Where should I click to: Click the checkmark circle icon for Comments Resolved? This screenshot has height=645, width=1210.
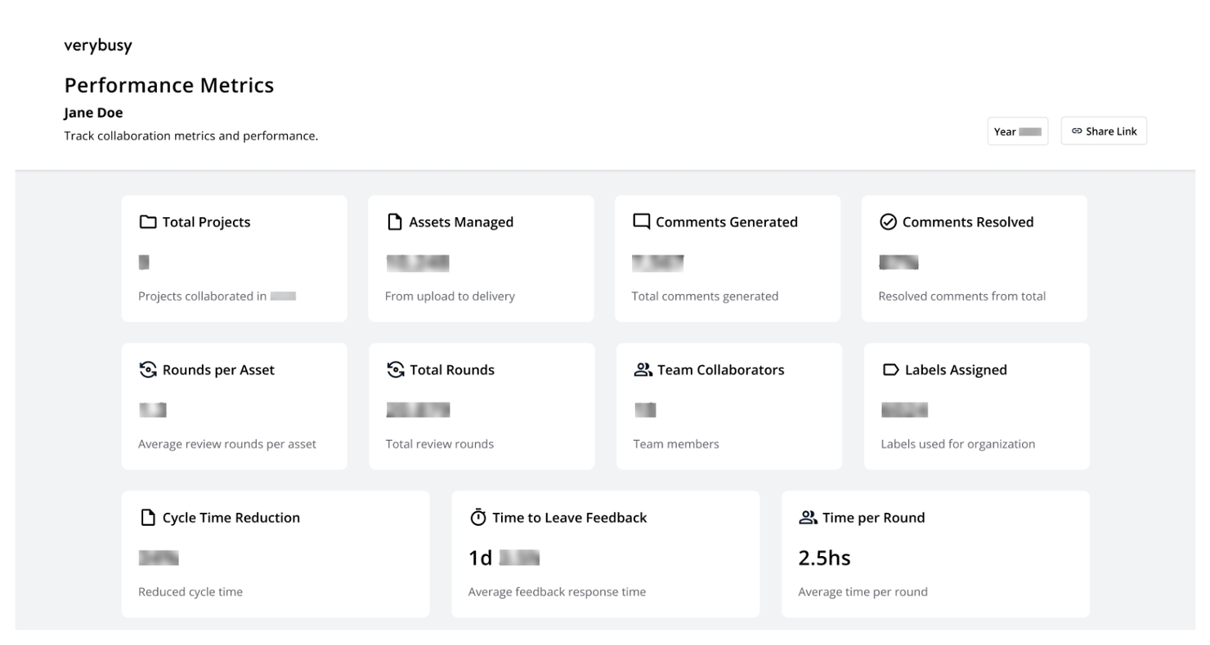point(888,222)
